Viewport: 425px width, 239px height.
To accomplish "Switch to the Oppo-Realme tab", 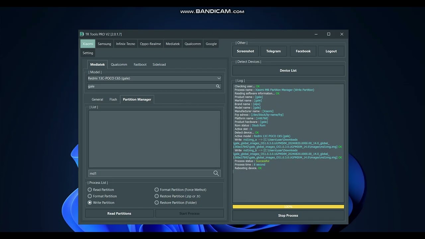I will click(x=150, y=44).
